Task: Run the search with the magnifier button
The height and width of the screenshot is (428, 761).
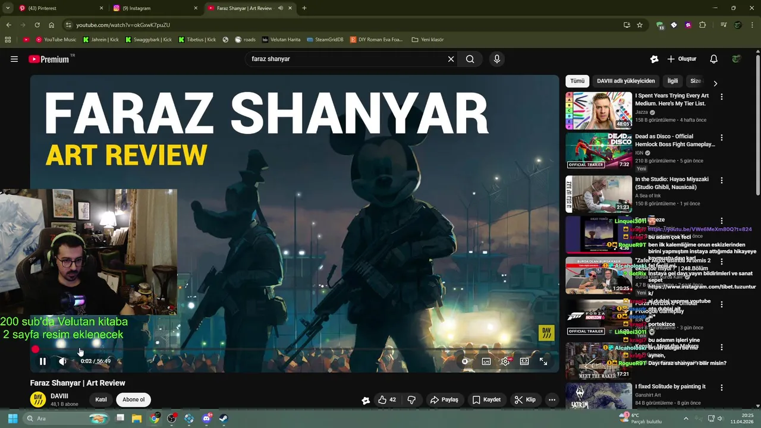Action: click(470, 59)
